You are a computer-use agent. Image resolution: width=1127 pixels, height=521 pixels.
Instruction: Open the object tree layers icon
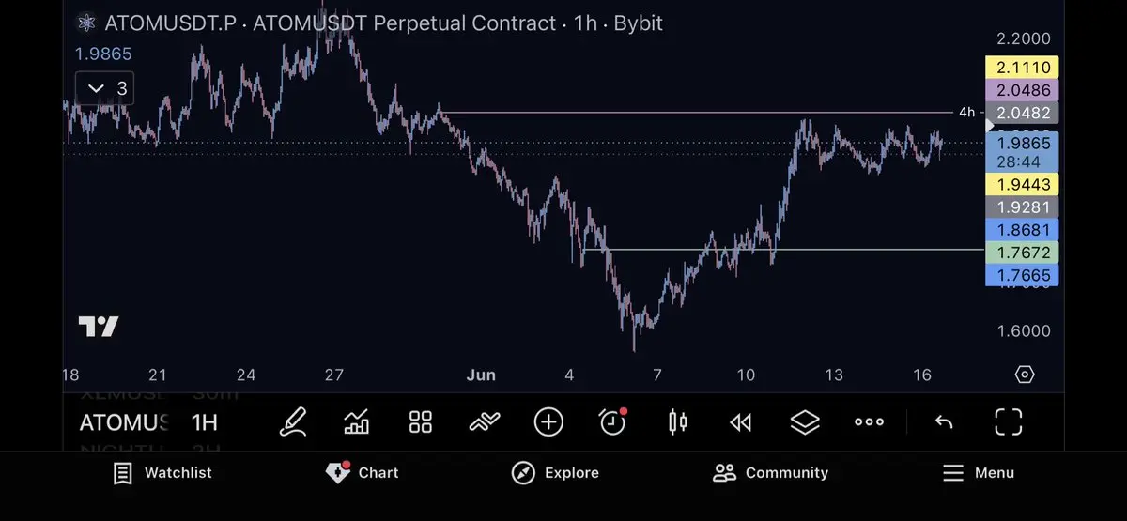click(x=805, y=422)
